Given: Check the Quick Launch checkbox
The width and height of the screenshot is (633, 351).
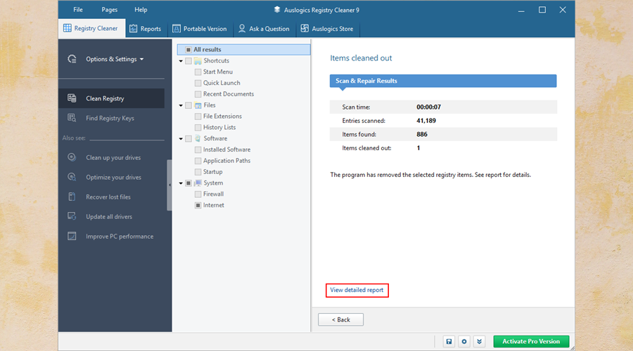Looking at the screenshot, I should pos(198,83).
